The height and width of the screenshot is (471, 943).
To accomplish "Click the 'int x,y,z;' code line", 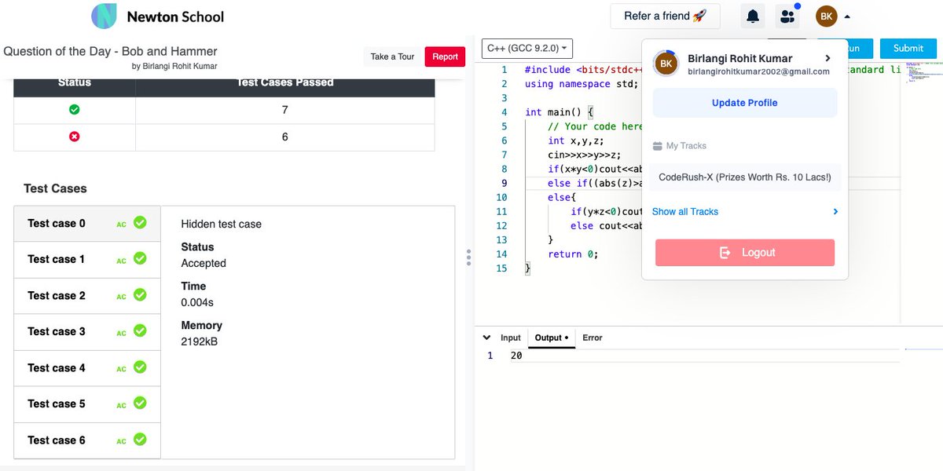I will (x=576, y=141).
